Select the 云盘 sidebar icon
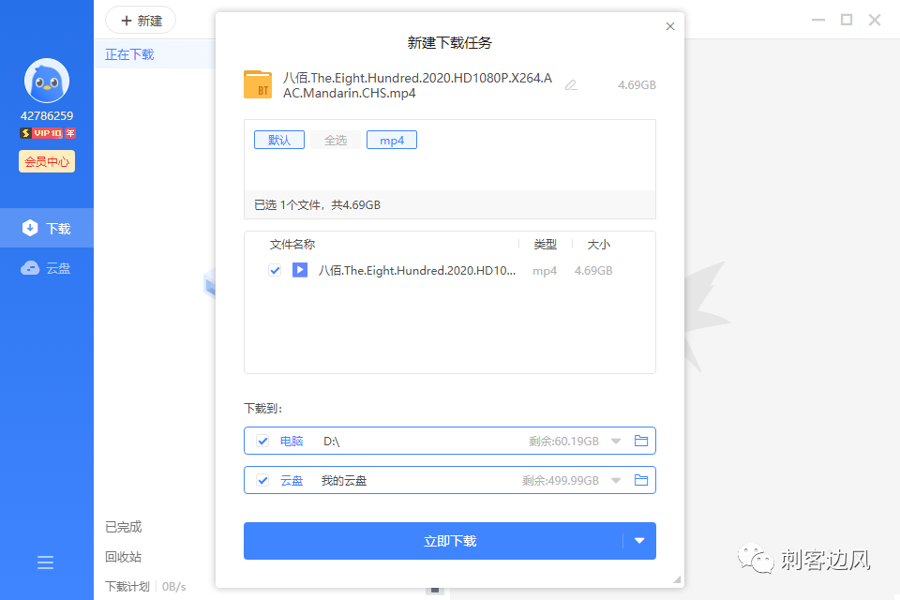900x600 pixels. pyautogui.click(x=32, y=267)
